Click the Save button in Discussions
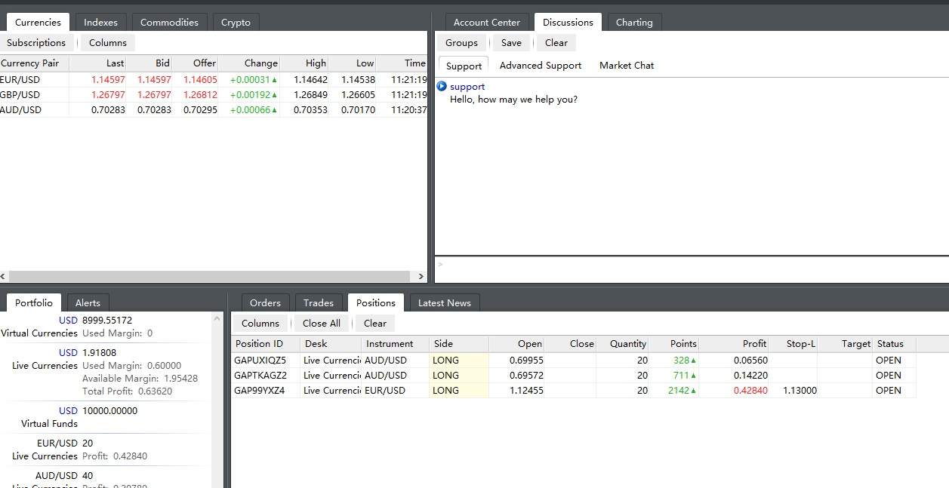 click(x=511, y=42)
